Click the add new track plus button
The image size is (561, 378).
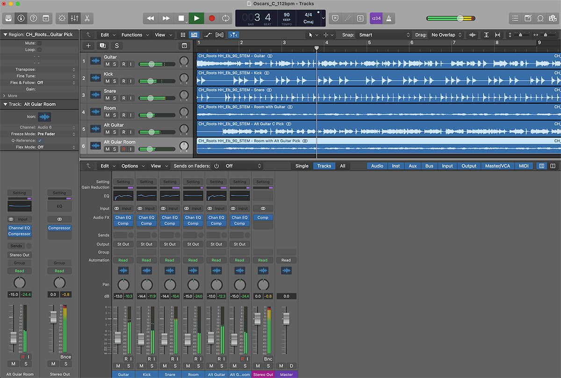(88, 45)
